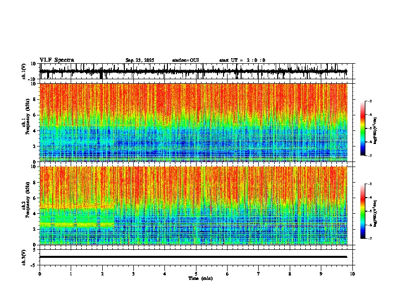The height and width of the screenshot is (307, 397).
Task: Click the 'ch.3(V)' axis label
Action: (x=24, y=257)
